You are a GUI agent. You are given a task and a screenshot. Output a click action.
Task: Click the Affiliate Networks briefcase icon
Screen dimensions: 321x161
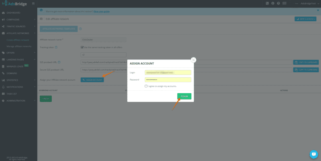coord(3,33)
